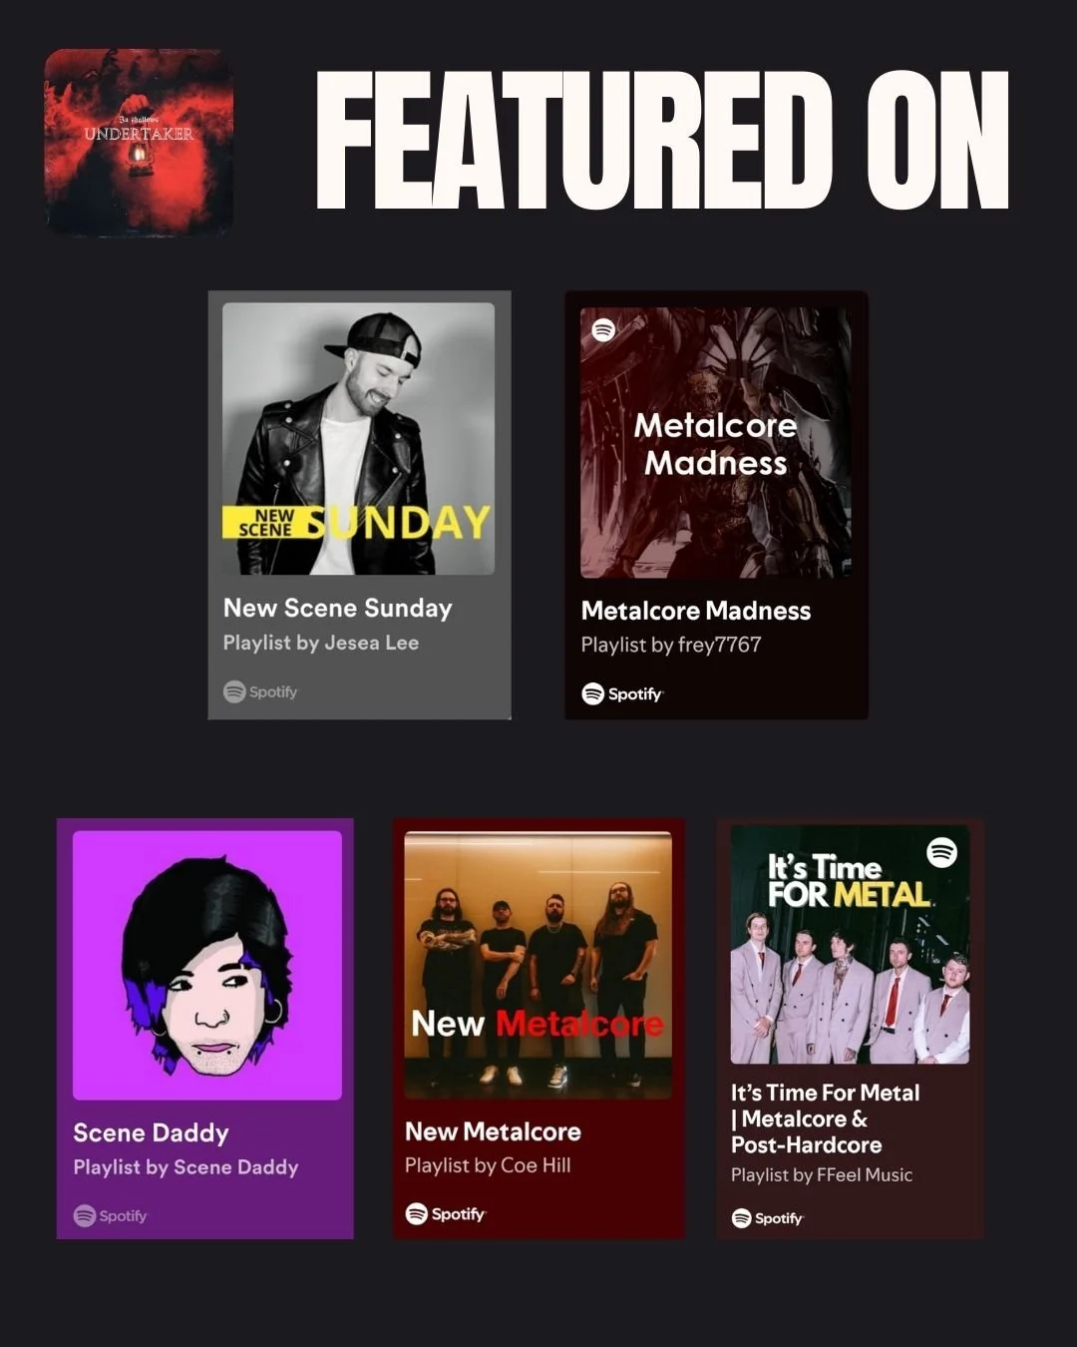Open New Metalcore band photo cover
The height and width of the screenshot is (1347, 1077).
[x=538, y=966]
